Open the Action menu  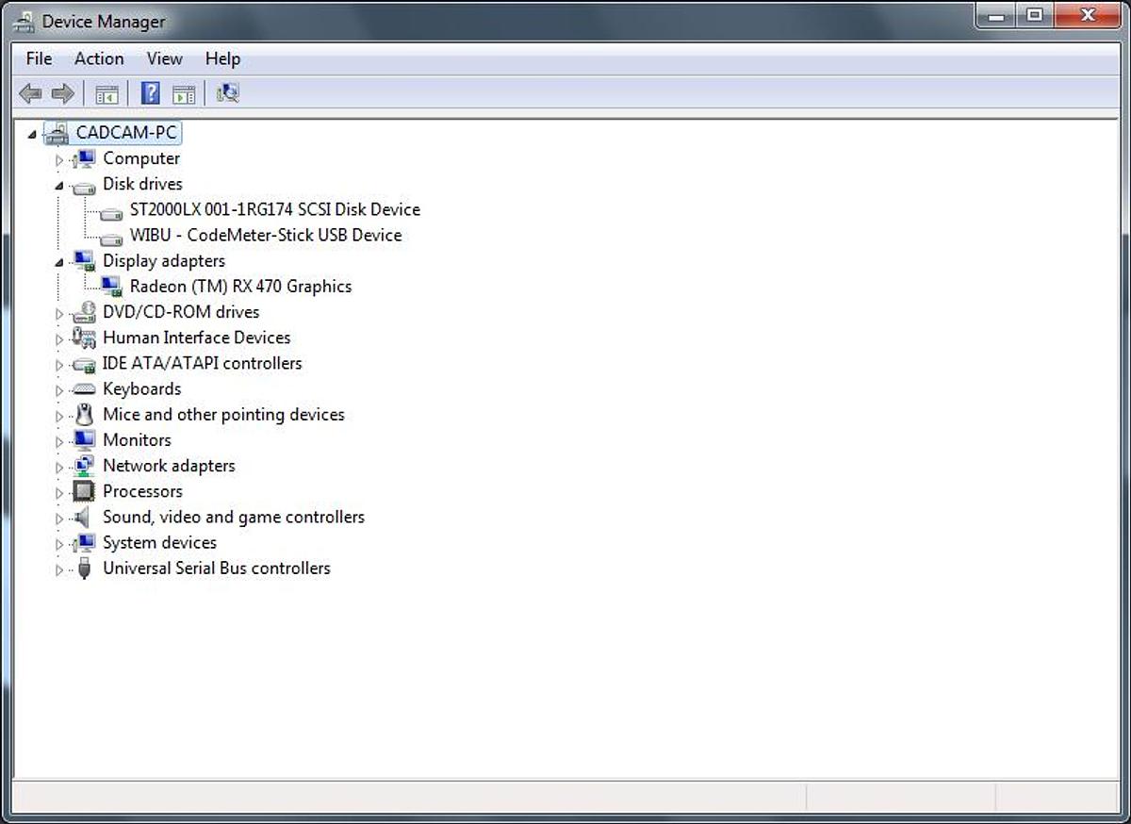pyautogui.click(x=99, y=58)
